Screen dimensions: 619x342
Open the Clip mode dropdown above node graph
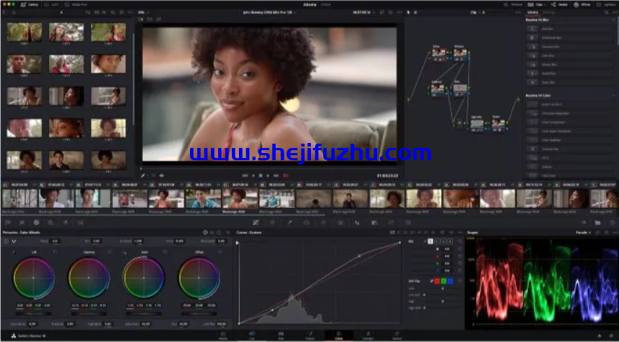tap(475, 12)
